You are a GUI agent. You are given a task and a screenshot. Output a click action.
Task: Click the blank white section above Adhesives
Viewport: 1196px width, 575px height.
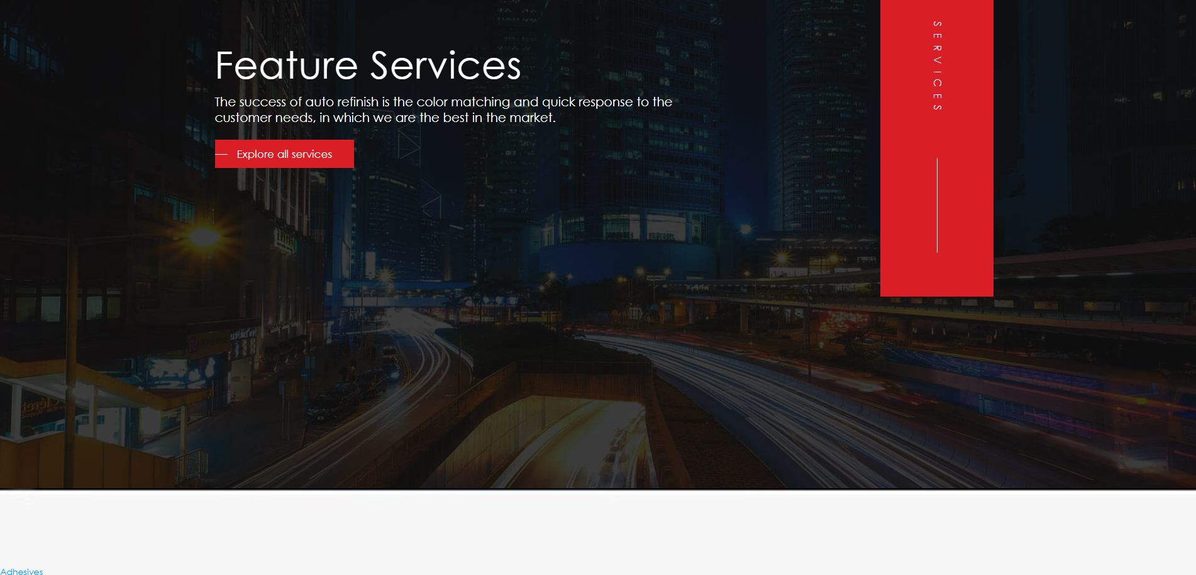(x=597, y=528)
